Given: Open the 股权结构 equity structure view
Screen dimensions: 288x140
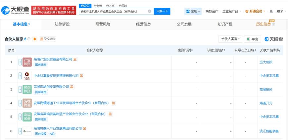Looking at the screenshot, I should [47, 39].
